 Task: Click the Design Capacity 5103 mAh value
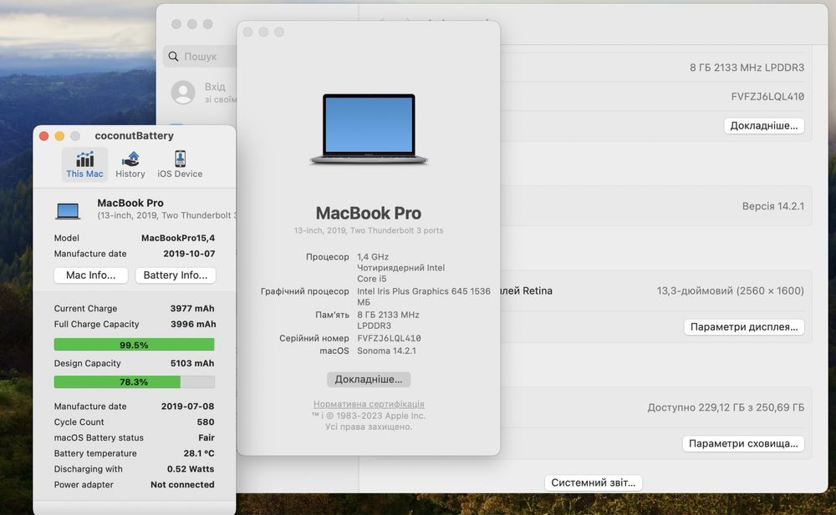[x=192, y=363]
